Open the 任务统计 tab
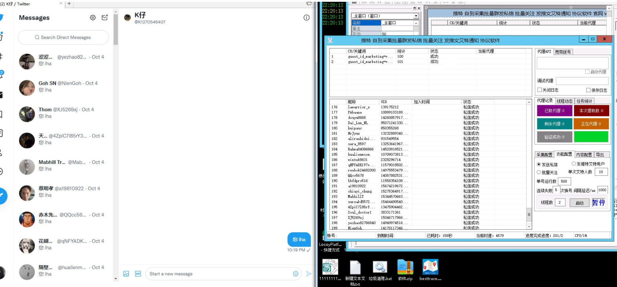617x287 pixels. (584, 101)
